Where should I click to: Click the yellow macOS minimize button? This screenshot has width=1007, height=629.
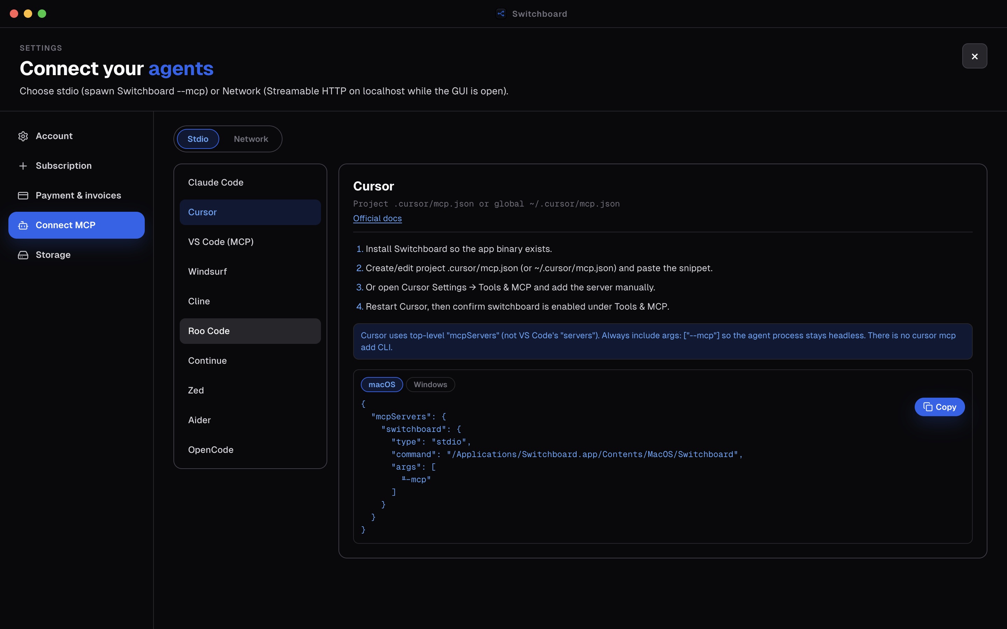pyautogui.click(x=28, y=14)
